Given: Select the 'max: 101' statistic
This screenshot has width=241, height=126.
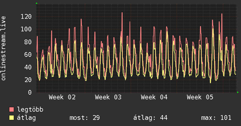Looking at the screenshot, I should (x=216, y=118).
